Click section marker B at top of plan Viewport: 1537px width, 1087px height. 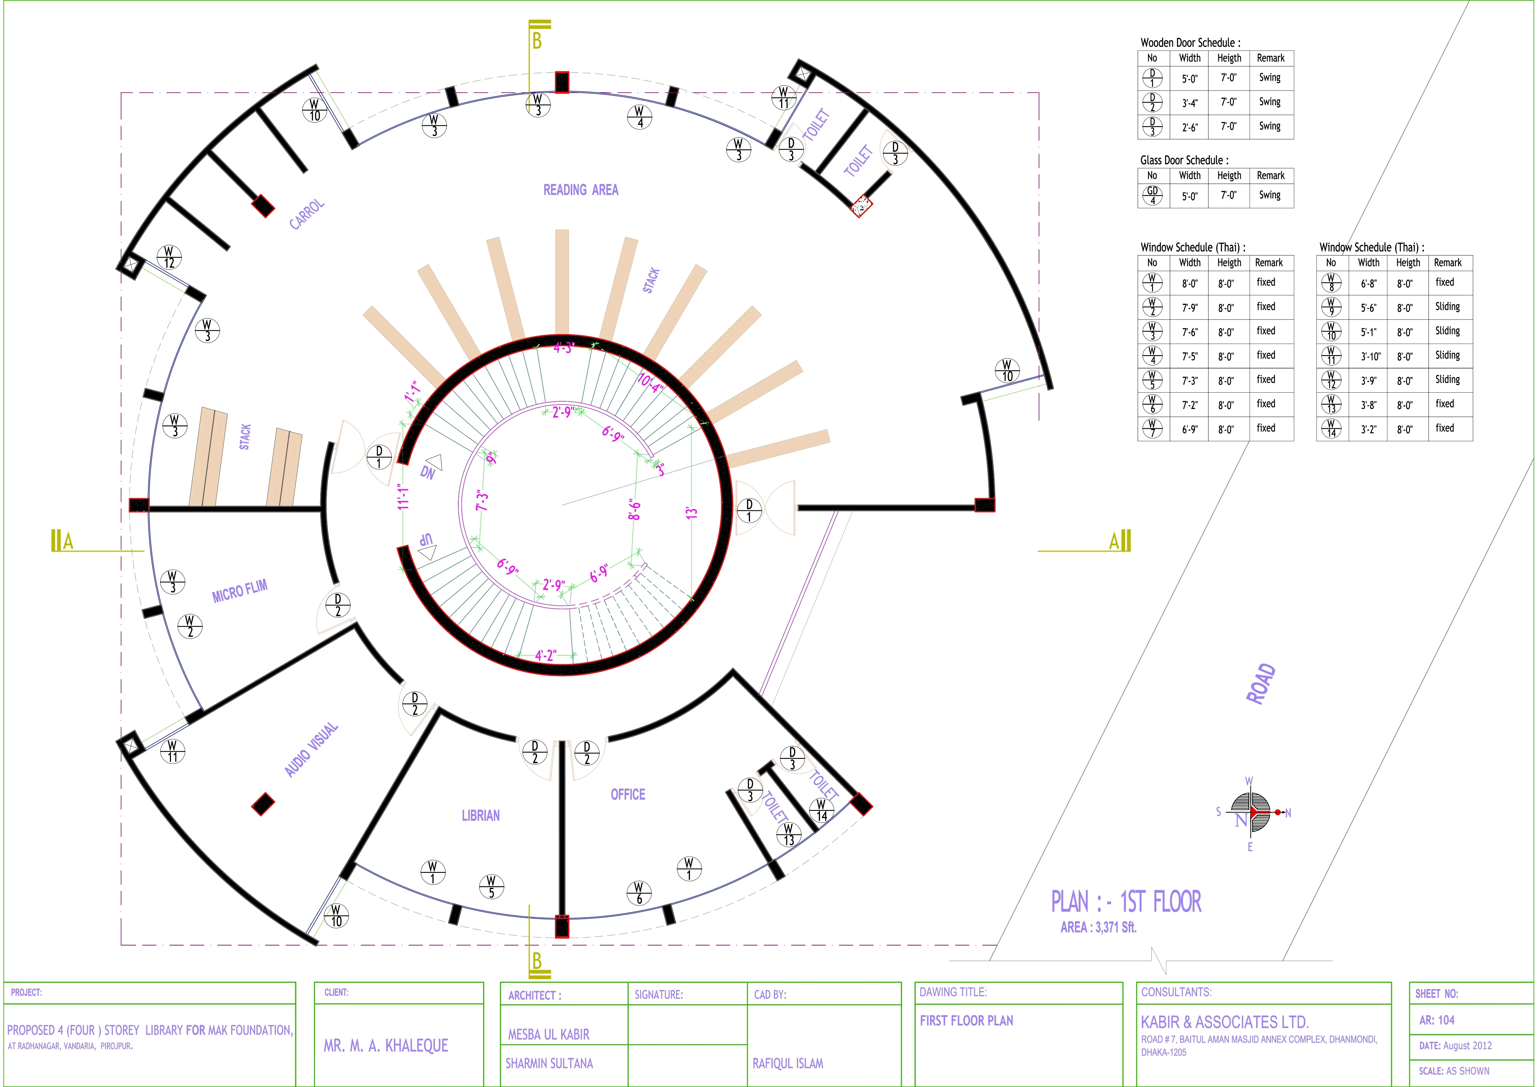click(x=537, y=40)
